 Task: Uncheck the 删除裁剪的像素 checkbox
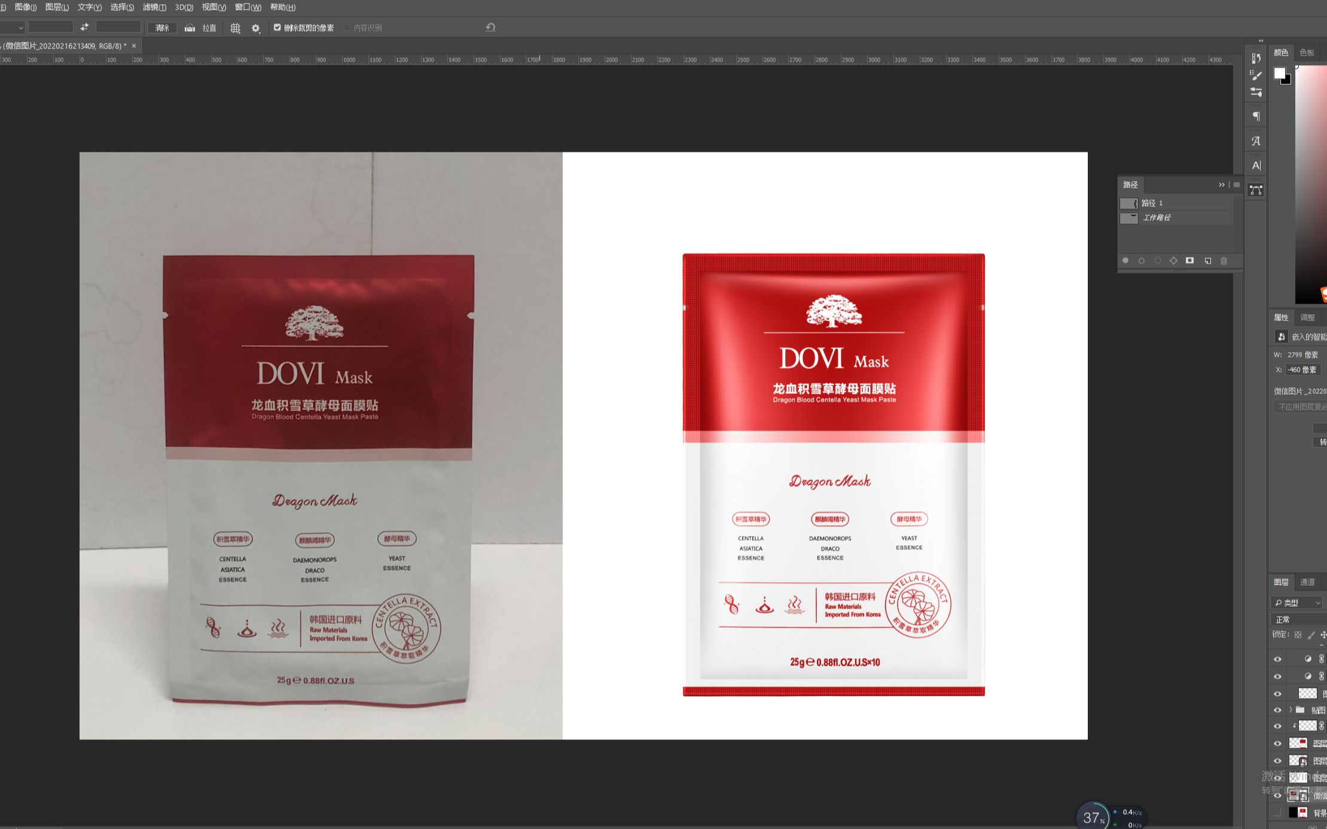277,27
